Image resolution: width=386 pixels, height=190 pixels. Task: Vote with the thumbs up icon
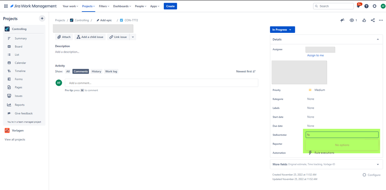(x=364, y=20)
